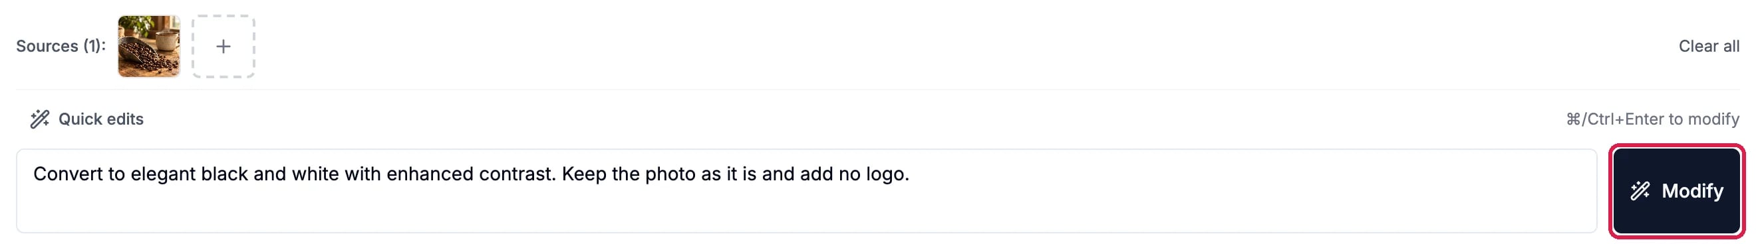
Task: Select the coffee beans source thumbnail
Action: pyautogui.click(x=148, y=46)
